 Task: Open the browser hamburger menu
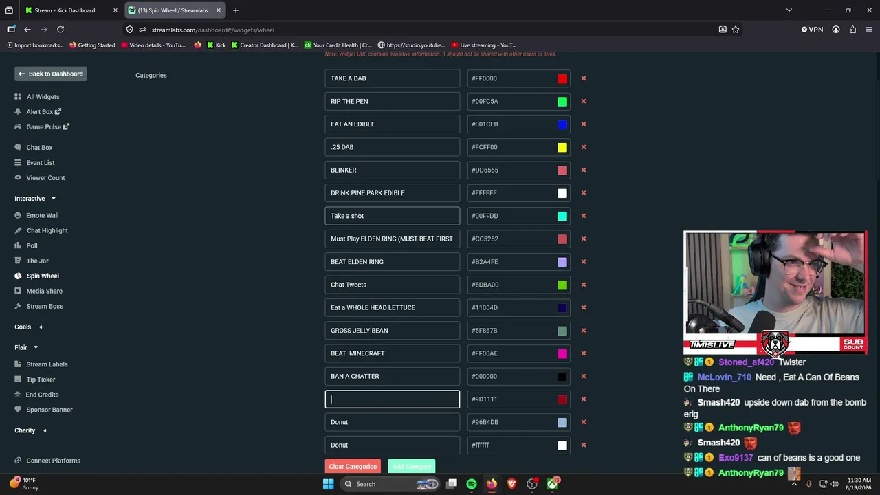pyautogui.click(x=869, y=30)
